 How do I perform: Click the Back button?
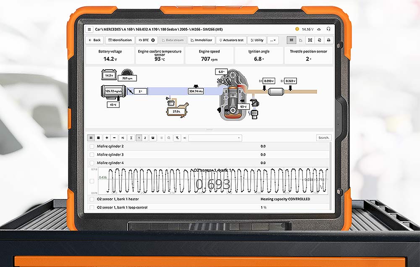pos(94,40)
